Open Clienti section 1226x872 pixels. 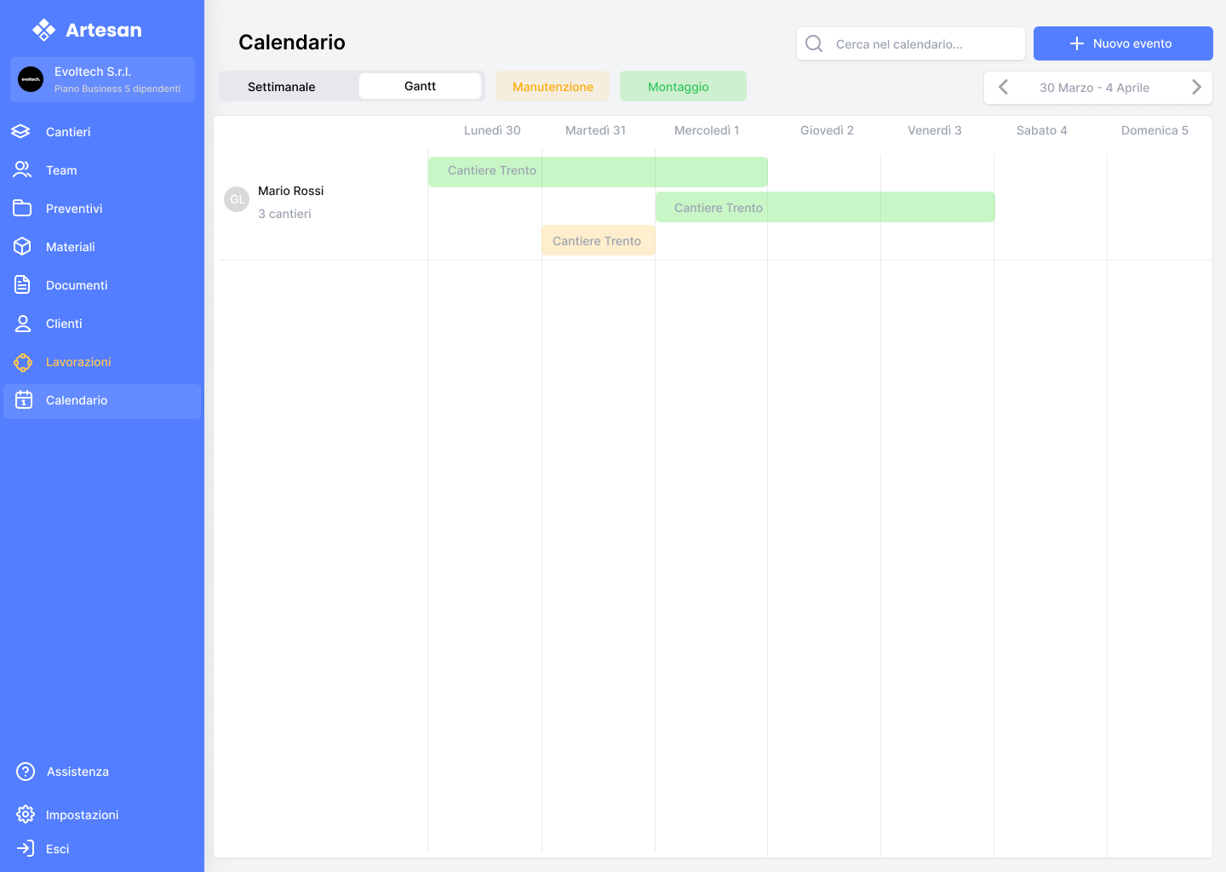[x=64, y=324]
